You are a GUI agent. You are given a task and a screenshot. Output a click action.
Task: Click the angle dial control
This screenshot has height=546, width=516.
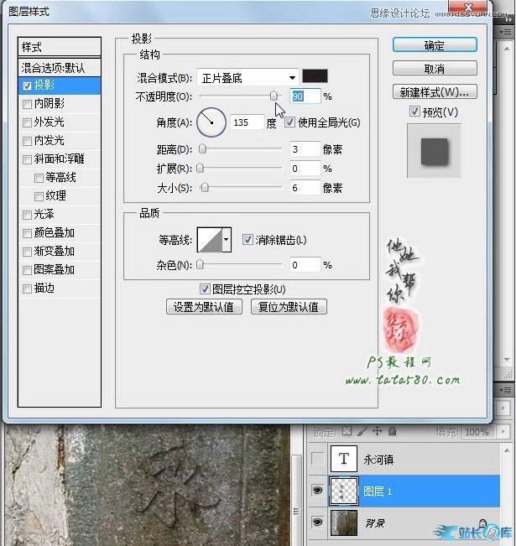(x=211, y=122)
